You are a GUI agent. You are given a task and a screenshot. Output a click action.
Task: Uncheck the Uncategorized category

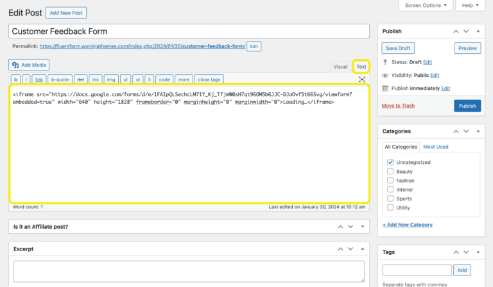[390, 163]
